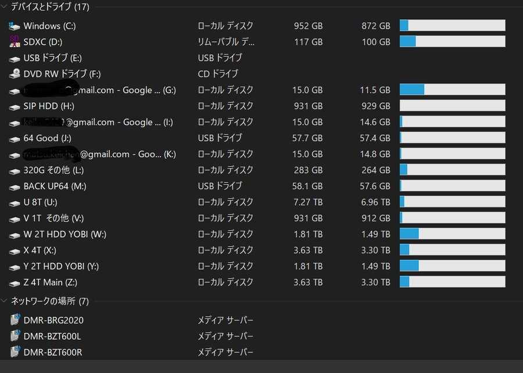
Task: Click the 3.63 TB size of X 4T
Action: coord(308,250)
